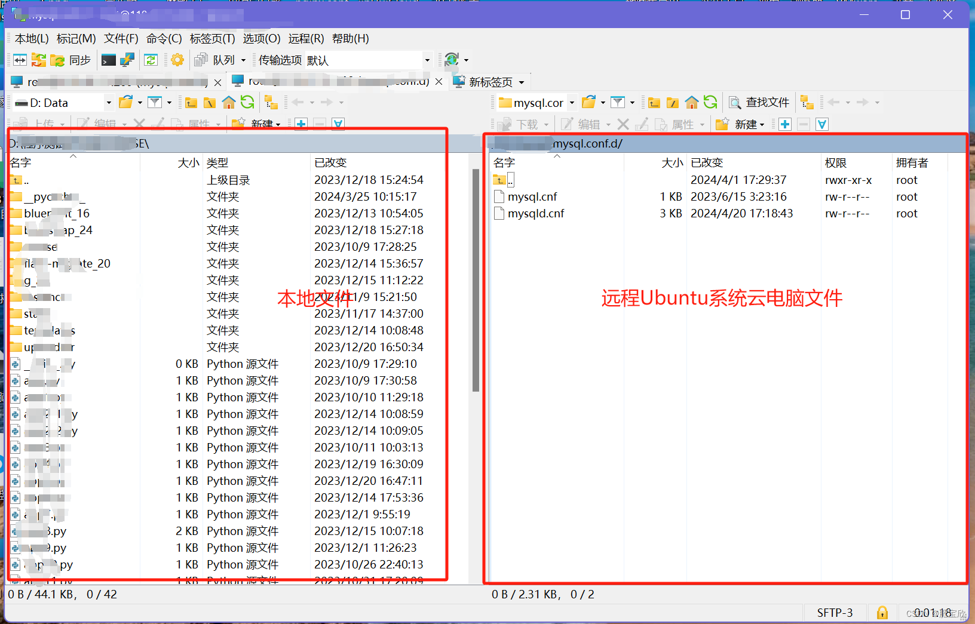The height and width of the screenshot is (624, 975).
Task: Sort local panel by 类型 column
Action: [257, 162]
